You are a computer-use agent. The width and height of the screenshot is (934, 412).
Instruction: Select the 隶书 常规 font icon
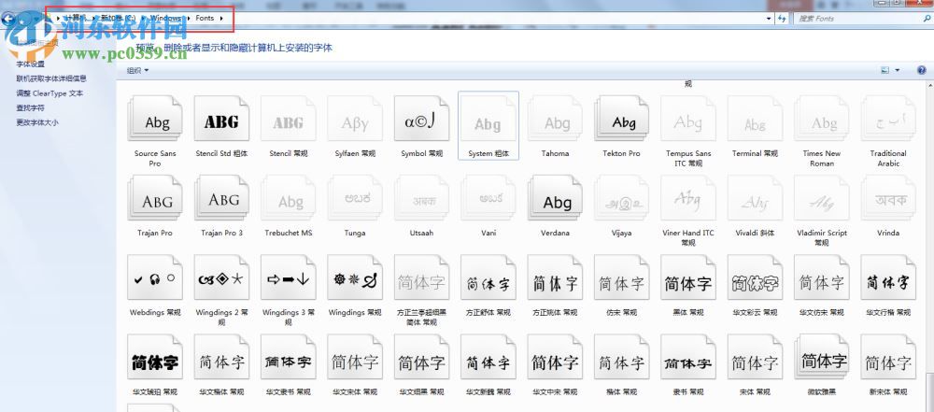coord(688,357)
